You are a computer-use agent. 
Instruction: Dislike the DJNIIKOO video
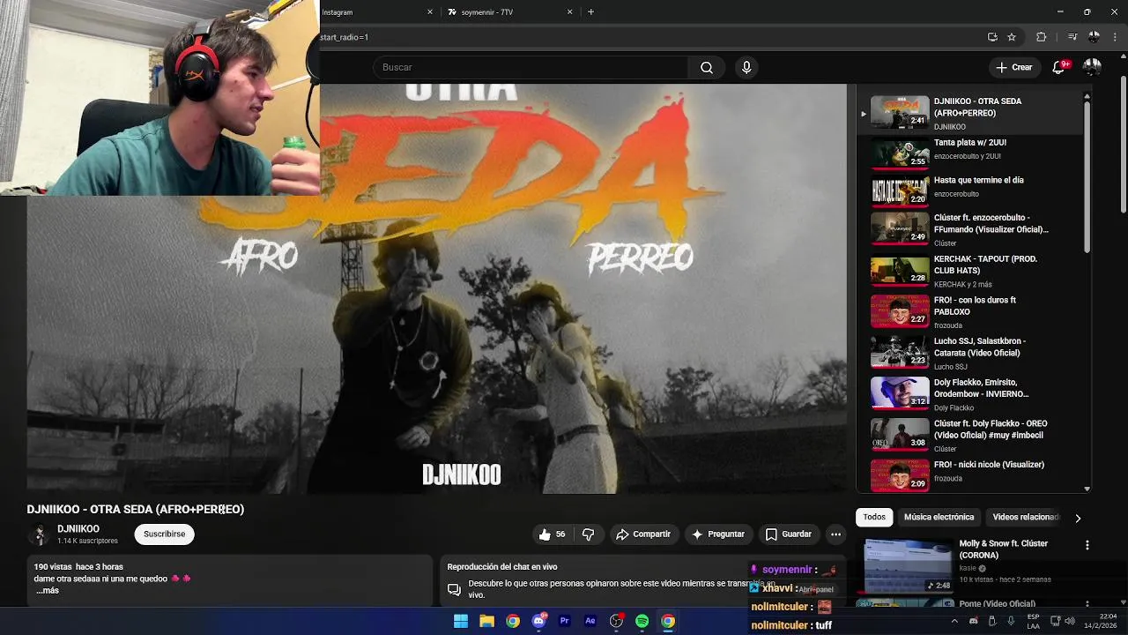point(588,534)
